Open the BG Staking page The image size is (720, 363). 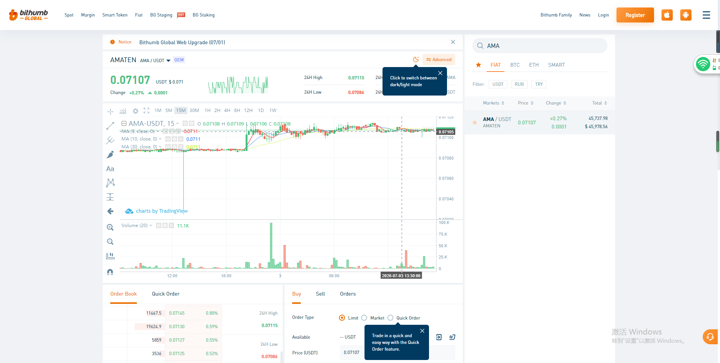click(204, 15)
